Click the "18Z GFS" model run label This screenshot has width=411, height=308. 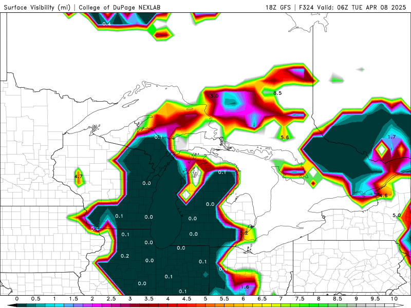coord(278,7)
